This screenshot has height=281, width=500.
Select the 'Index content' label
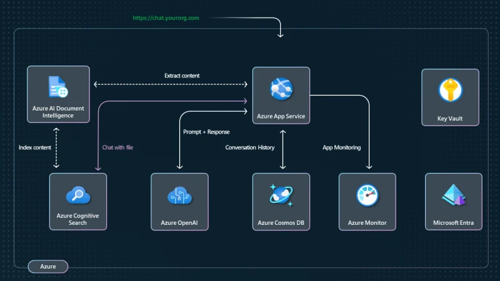(x=35, y=147)
